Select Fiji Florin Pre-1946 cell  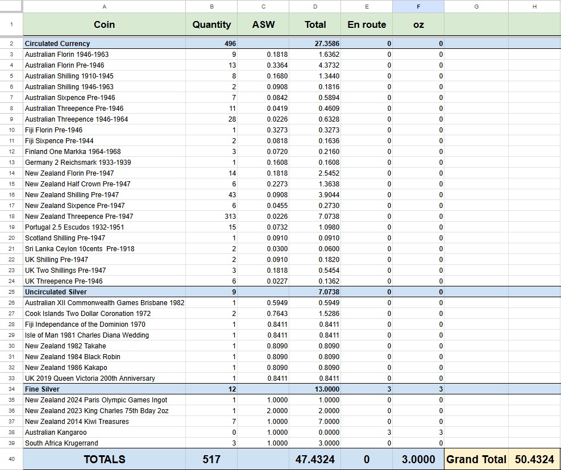coord(104,130)
